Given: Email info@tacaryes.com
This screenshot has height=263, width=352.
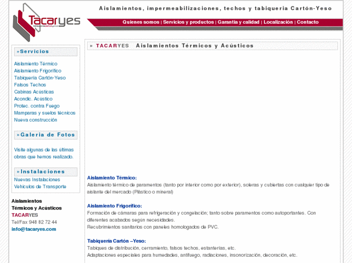Looking at the screenshot, I should click(x=34, y=229).
